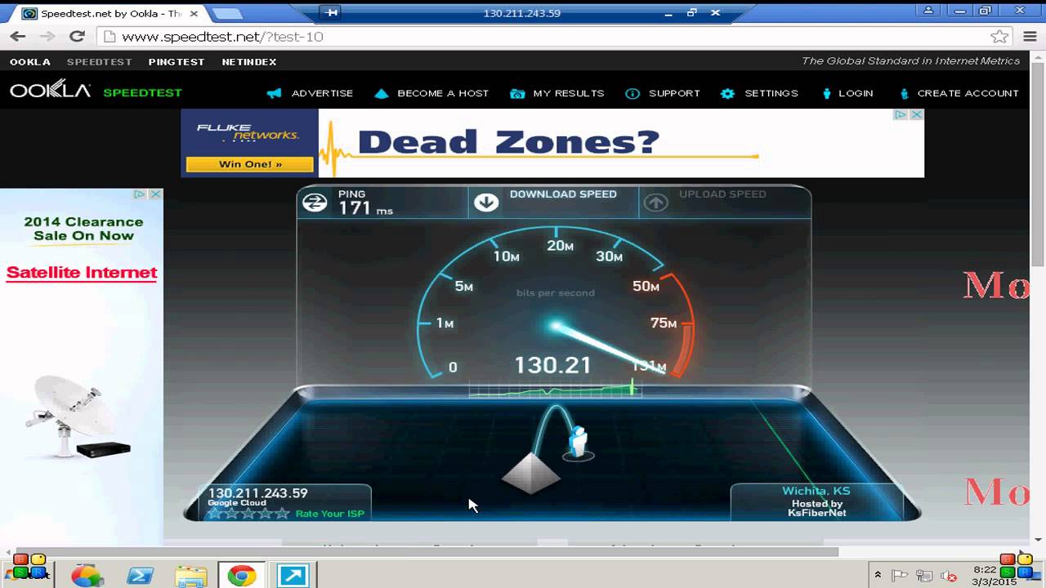Image resolution: width=1046 pixels, height=588 pixels.
Task: Click the 130.21 speed reading
Action: pos(552,365)
